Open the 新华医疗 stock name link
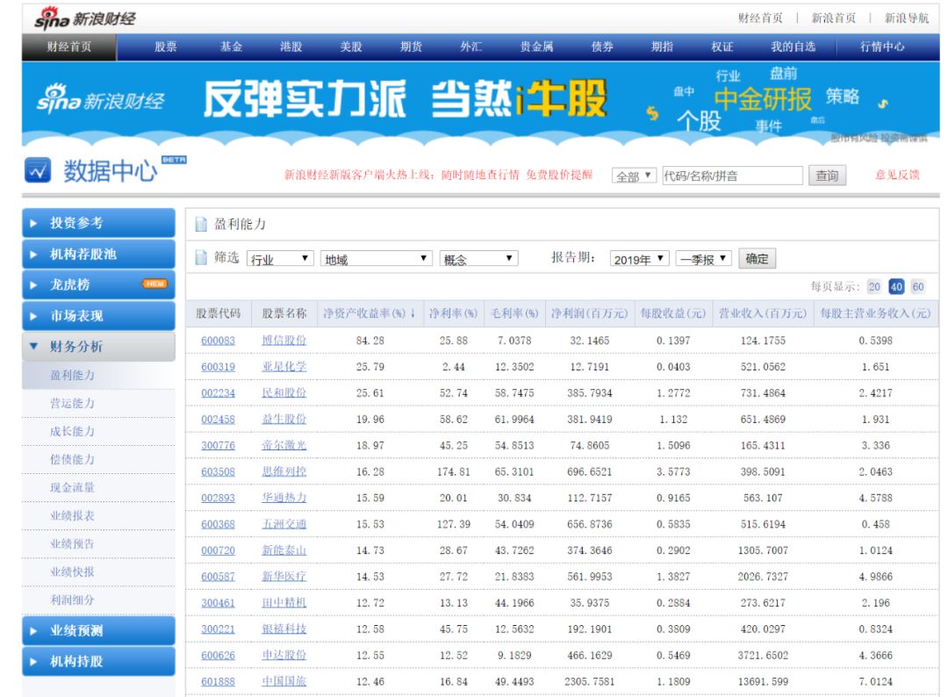Viewport: 948px width, 697px height. tap(284, 577)
